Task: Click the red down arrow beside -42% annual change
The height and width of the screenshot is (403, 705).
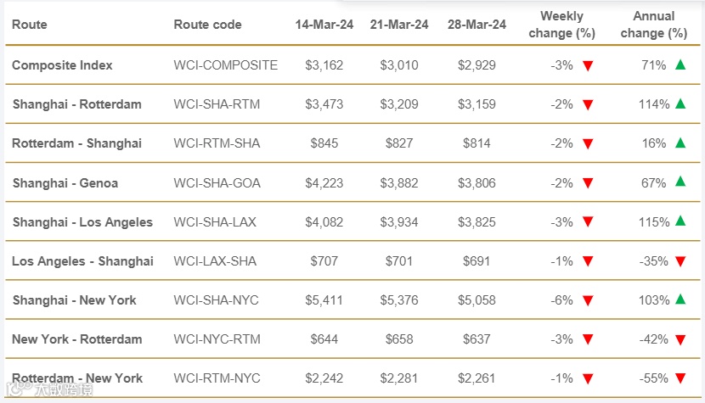Action: coord(680,339)
